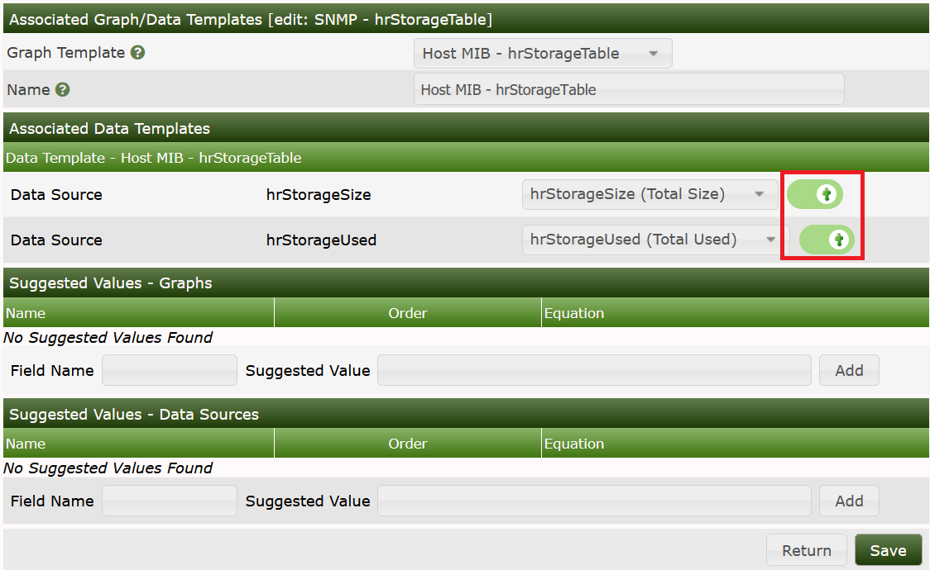Focus the Graphs section Field Name input

pos(169,371)
